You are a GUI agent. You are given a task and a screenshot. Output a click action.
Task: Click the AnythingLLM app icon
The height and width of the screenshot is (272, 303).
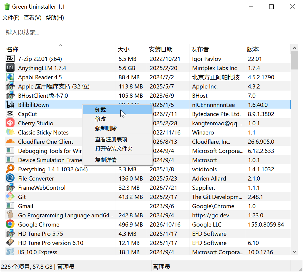[x=10, y=68]
